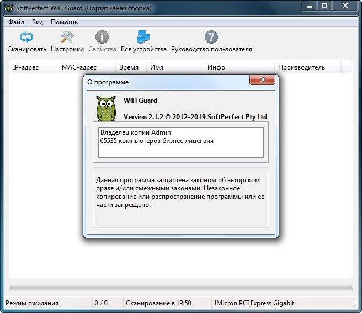The image size is (362, 313).
Task: Click the license info text box
Action: point(181,142)
